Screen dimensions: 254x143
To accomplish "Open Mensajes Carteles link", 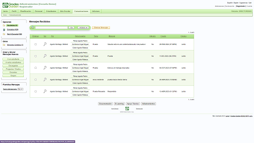I will coord(15,45).
